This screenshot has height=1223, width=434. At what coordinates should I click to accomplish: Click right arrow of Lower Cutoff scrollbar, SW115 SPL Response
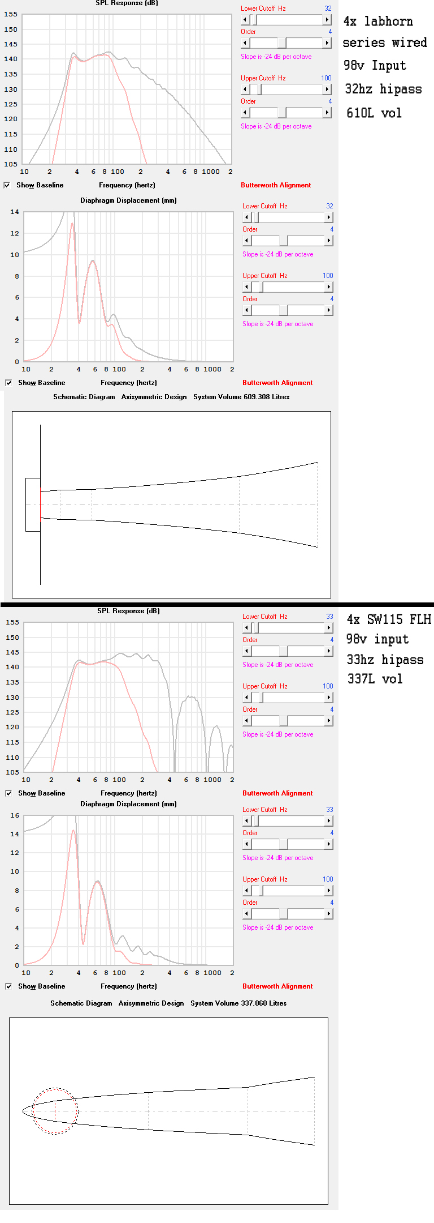point(329,628)
